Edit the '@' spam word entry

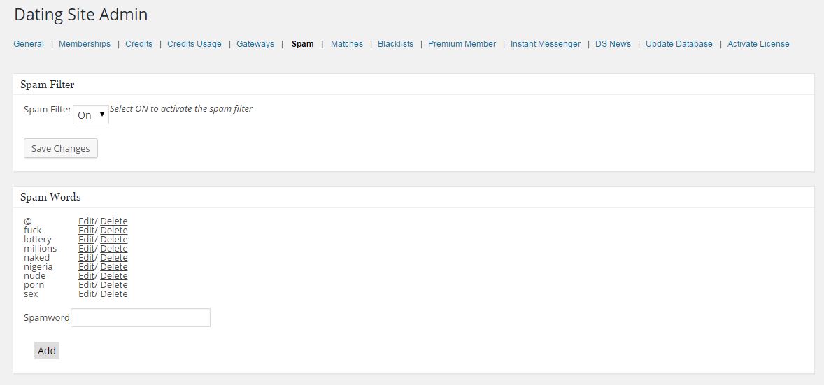point(86,221)
